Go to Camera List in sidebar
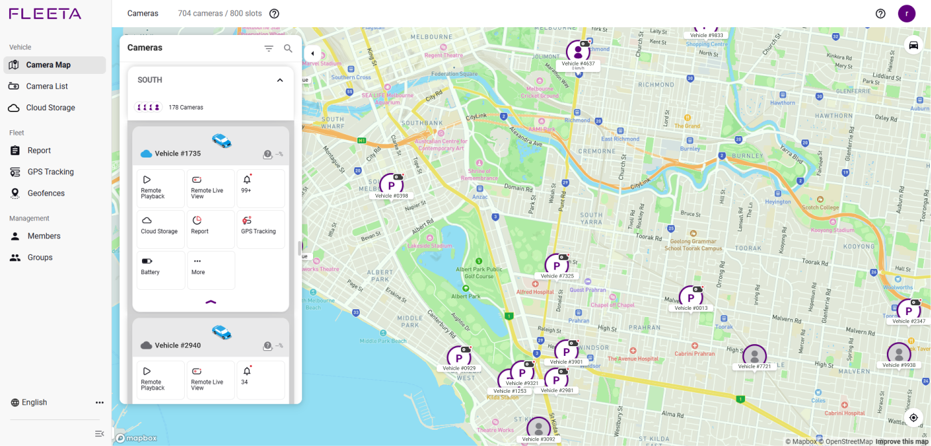The image size is (931, 446). [x=47, y=86]
